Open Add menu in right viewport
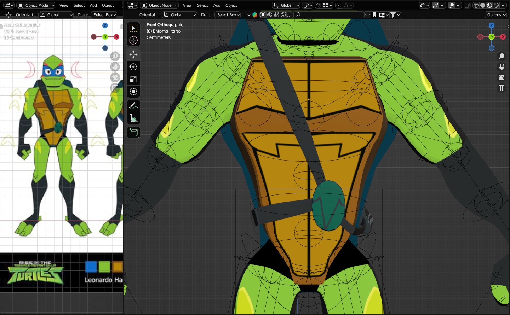The height and width of the screenshot is (315, 510). pos(217,5)
